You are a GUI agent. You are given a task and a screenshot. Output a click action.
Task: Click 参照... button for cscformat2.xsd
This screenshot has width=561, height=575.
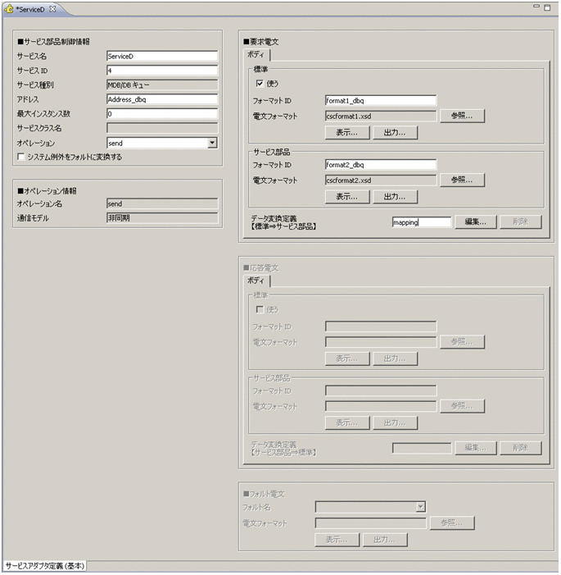pyautogui.click(x=462, y=180)
